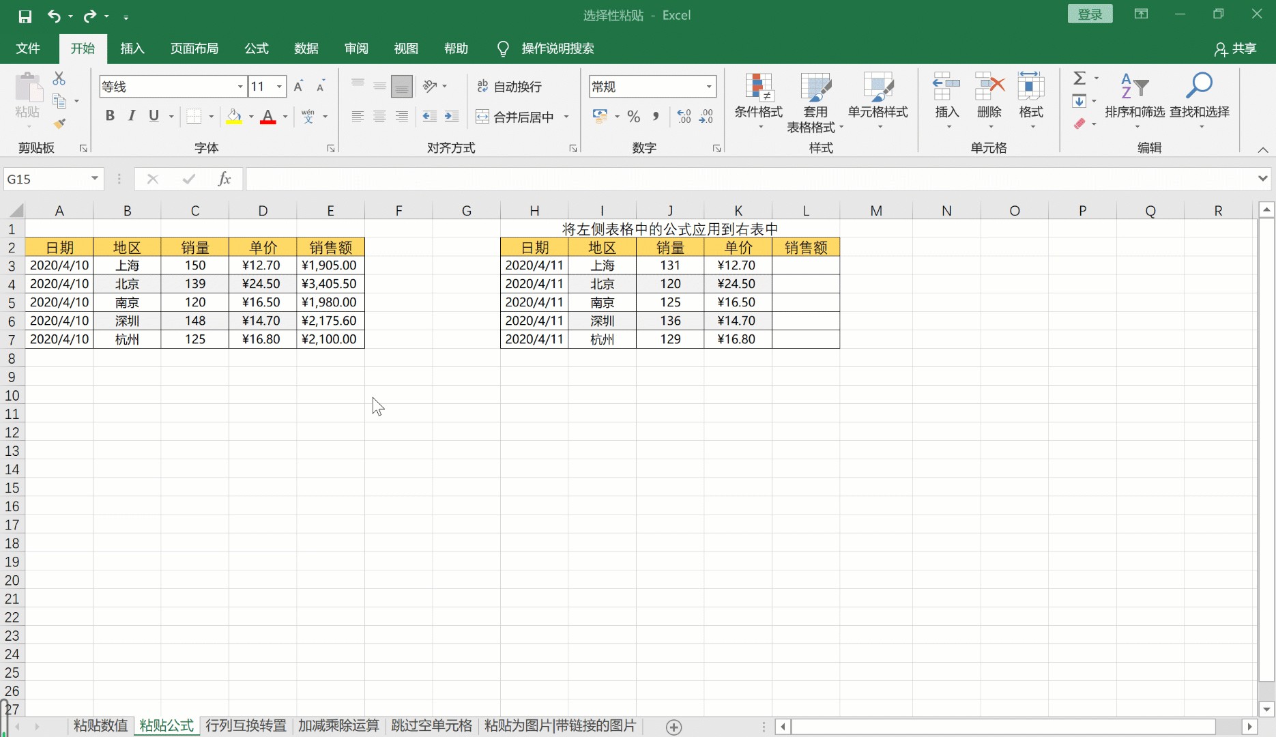
Task: Click the Share (共享) button
Action: (x=1236, y=48)
